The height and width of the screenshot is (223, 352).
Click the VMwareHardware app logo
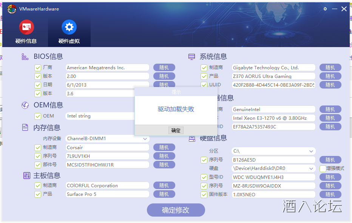(x=12, y=9)
